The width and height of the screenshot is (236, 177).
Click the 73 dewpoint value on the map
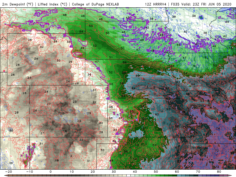click(x=217, y=167)
